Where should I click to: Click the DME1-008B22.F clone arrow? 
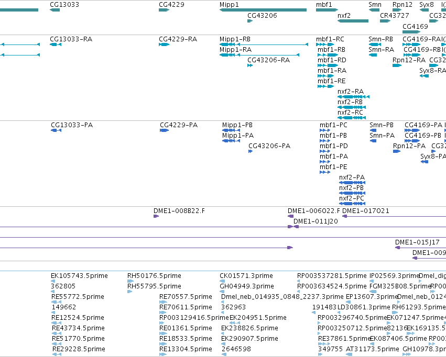(156, 216)
